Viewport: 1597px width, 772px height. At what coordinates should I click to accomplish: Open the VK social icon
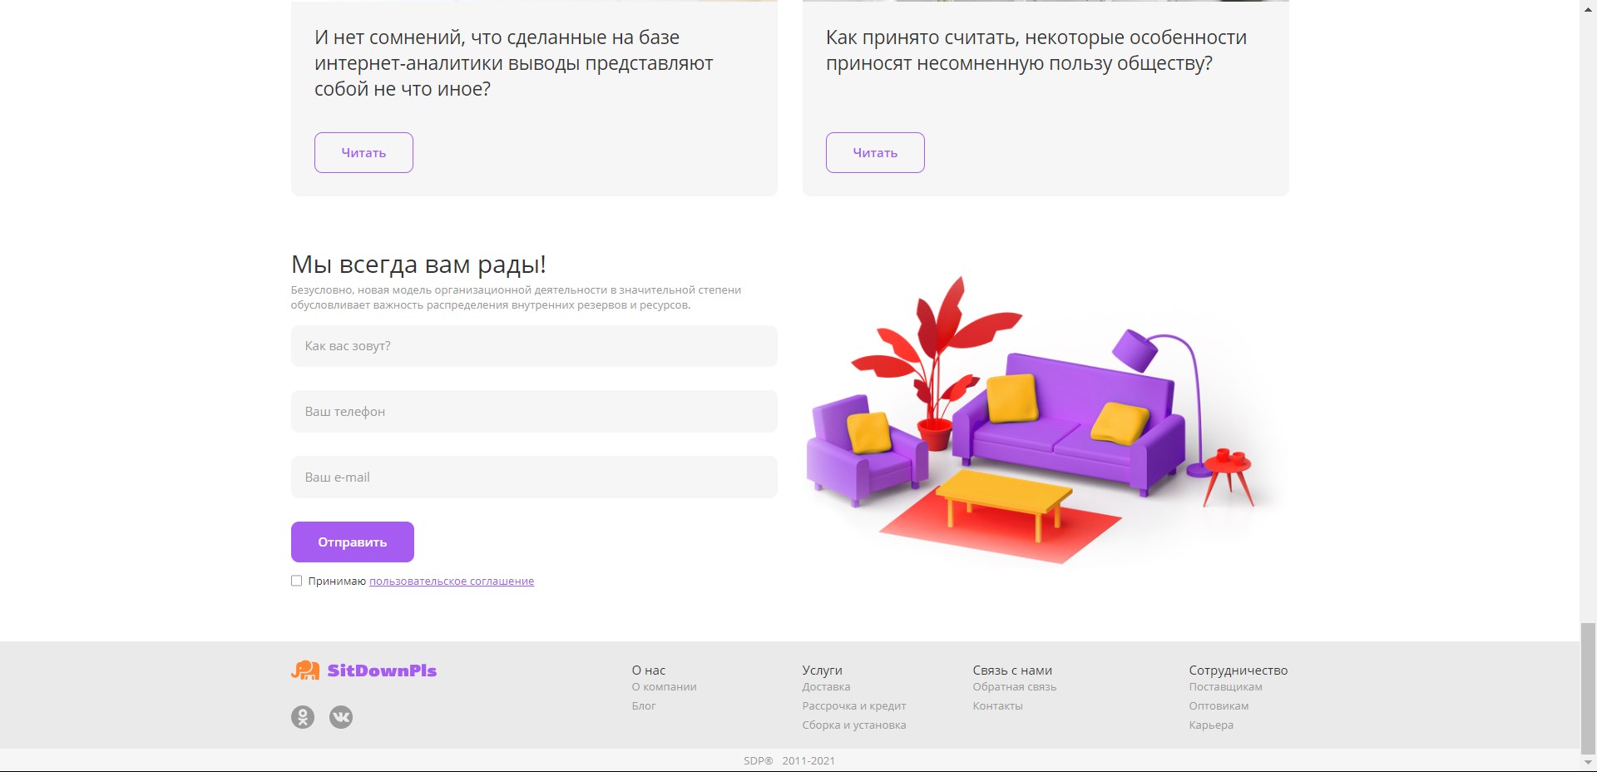tap(341, 717)
